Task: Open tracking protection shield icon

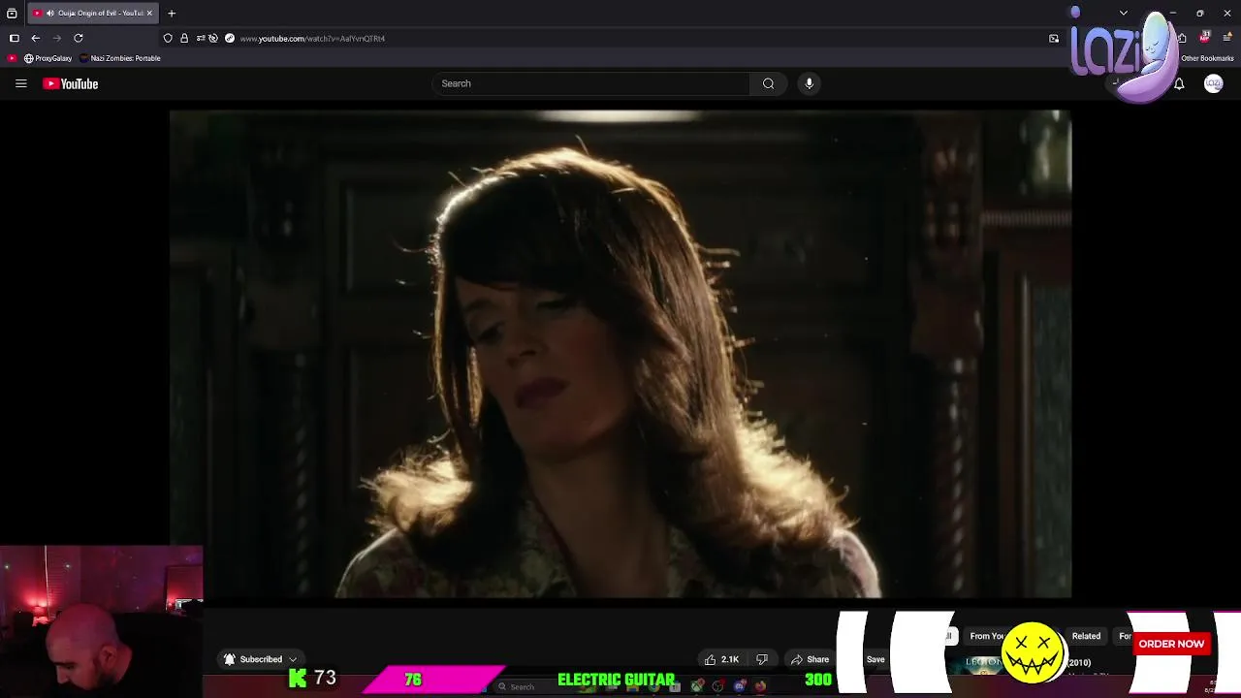Action: click(x=168, y=38)
